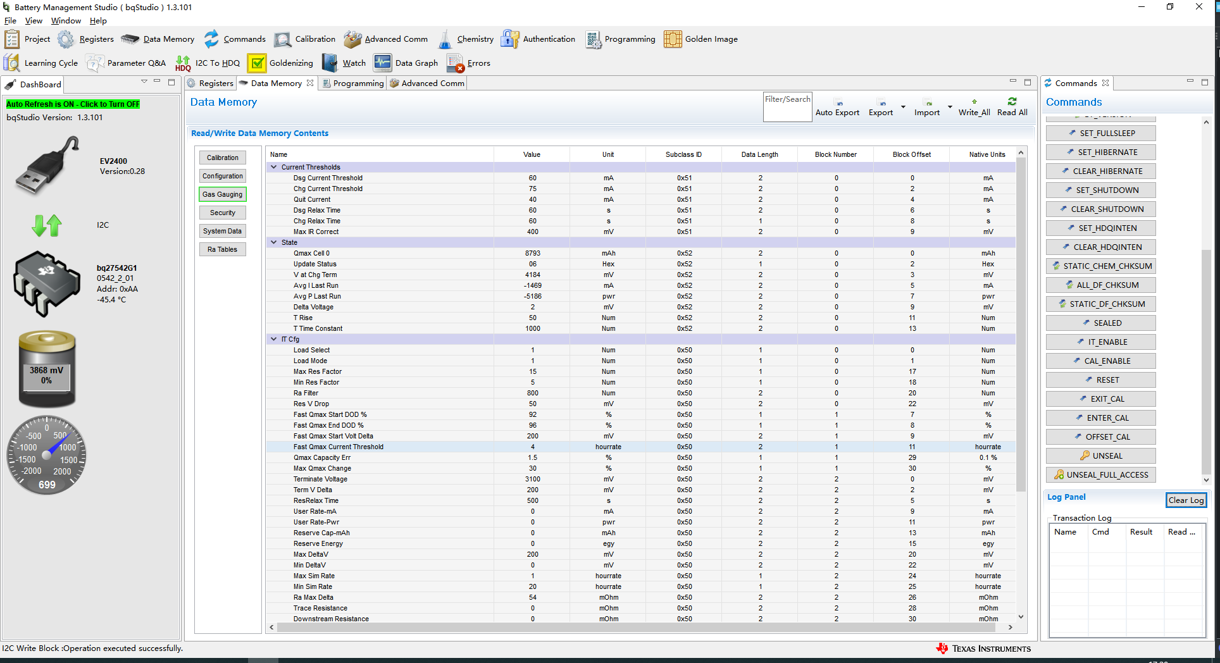The height and width of the screenshot is (663, 1220).
Task: Click the Calibration toolbar icon
Action: click(305, 39)
